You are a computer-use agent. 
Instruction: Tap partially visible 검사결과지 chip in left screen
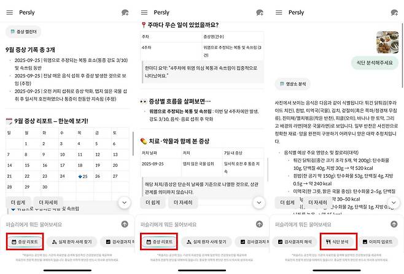(118, 242)
